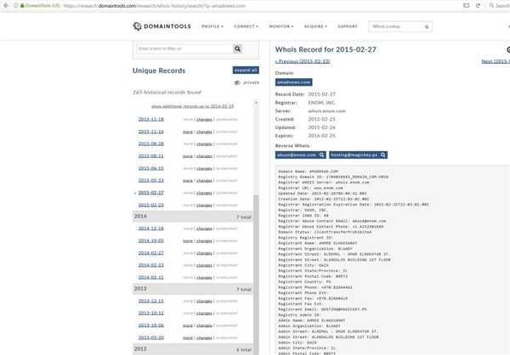The image size is (510, 355).
Task: Open the 2015-02-27 record
Action: (151, 193)
